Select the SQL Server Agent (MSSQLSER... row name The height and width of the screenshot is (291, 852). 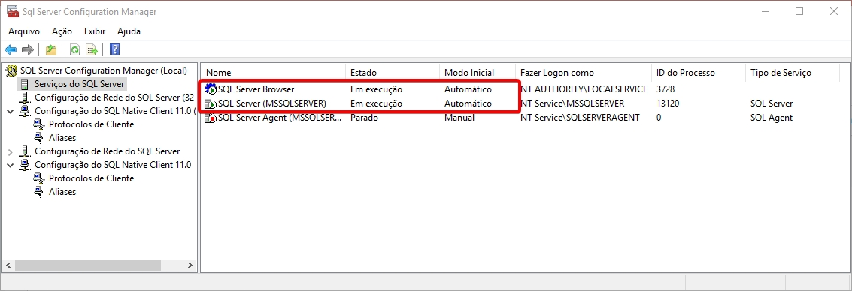tap(279, 117)
